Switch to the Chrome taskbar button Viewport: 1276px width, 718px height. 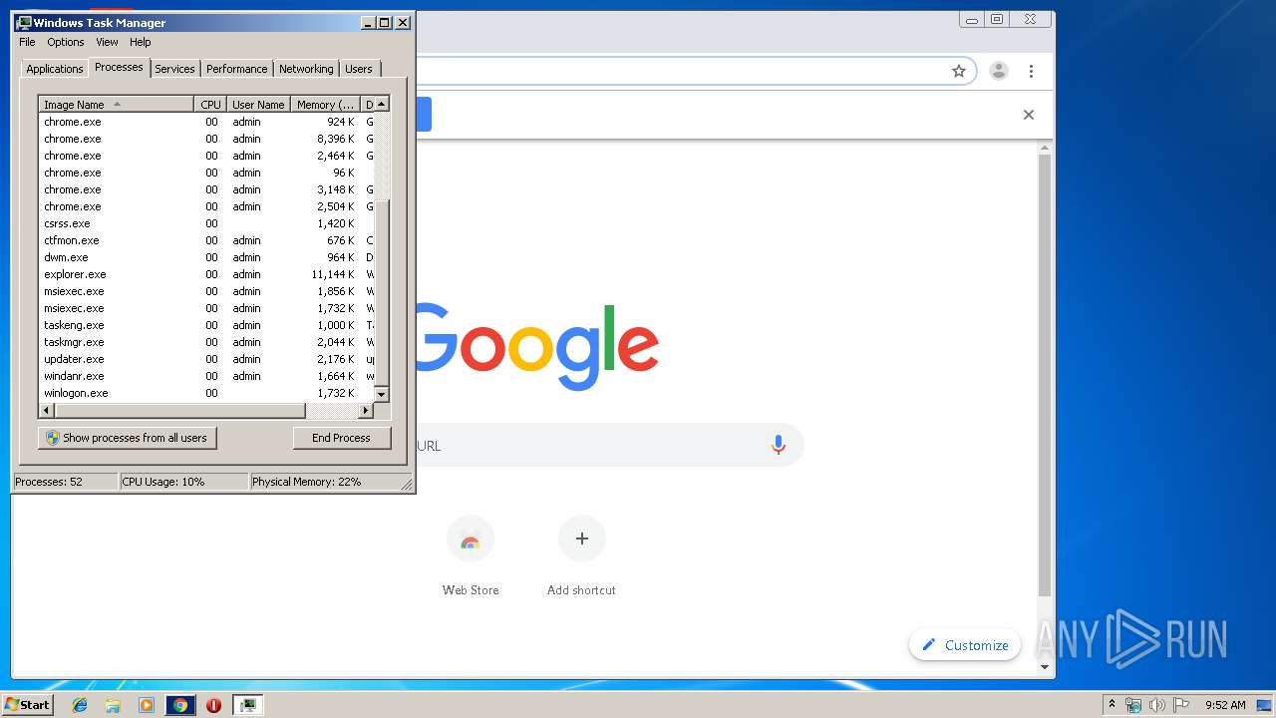(x=180, y=705)
